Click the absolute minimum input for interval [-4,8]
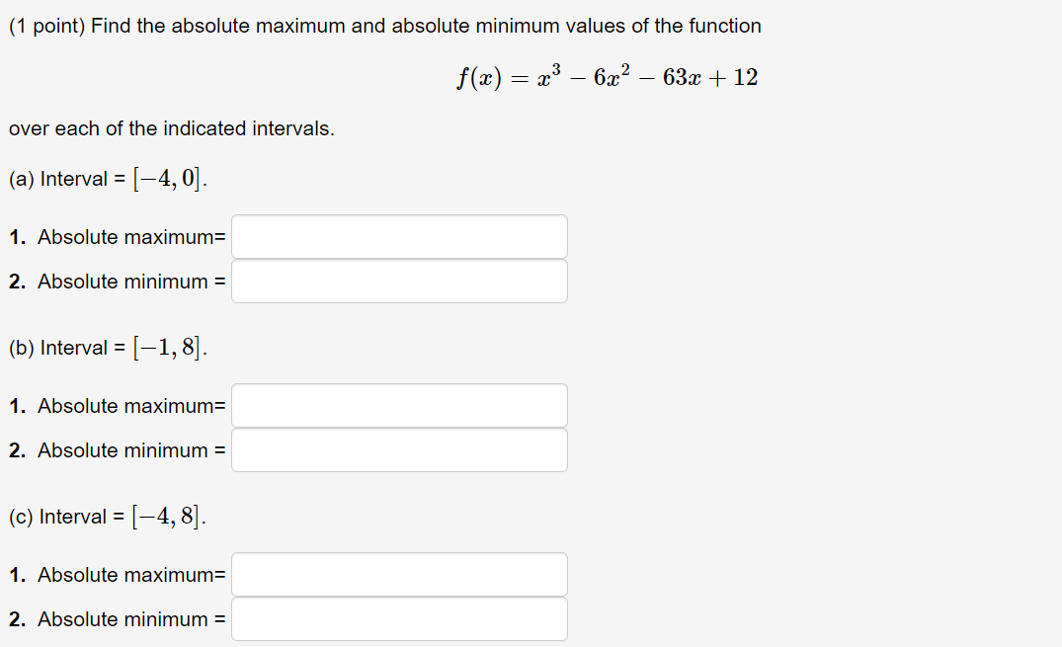Image resolution: width=1062 pixels, height=647 pixels. click(399, 618)
